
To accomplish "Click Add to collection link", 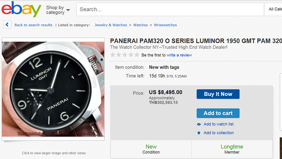I will [219, 133].
